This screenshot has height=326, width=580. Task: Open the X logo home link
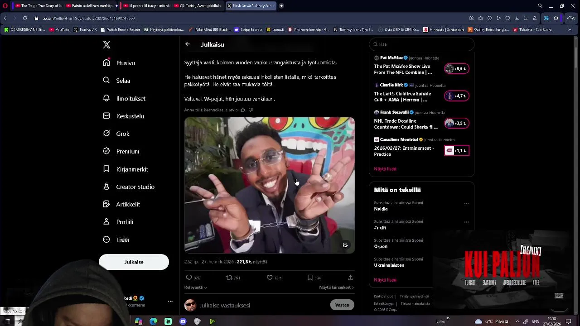click(x=106, y=45)
